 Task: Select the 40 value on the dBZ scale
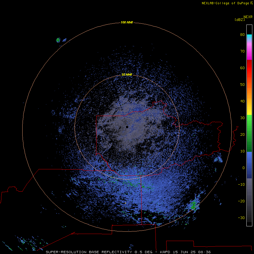(x=242, y=101)
